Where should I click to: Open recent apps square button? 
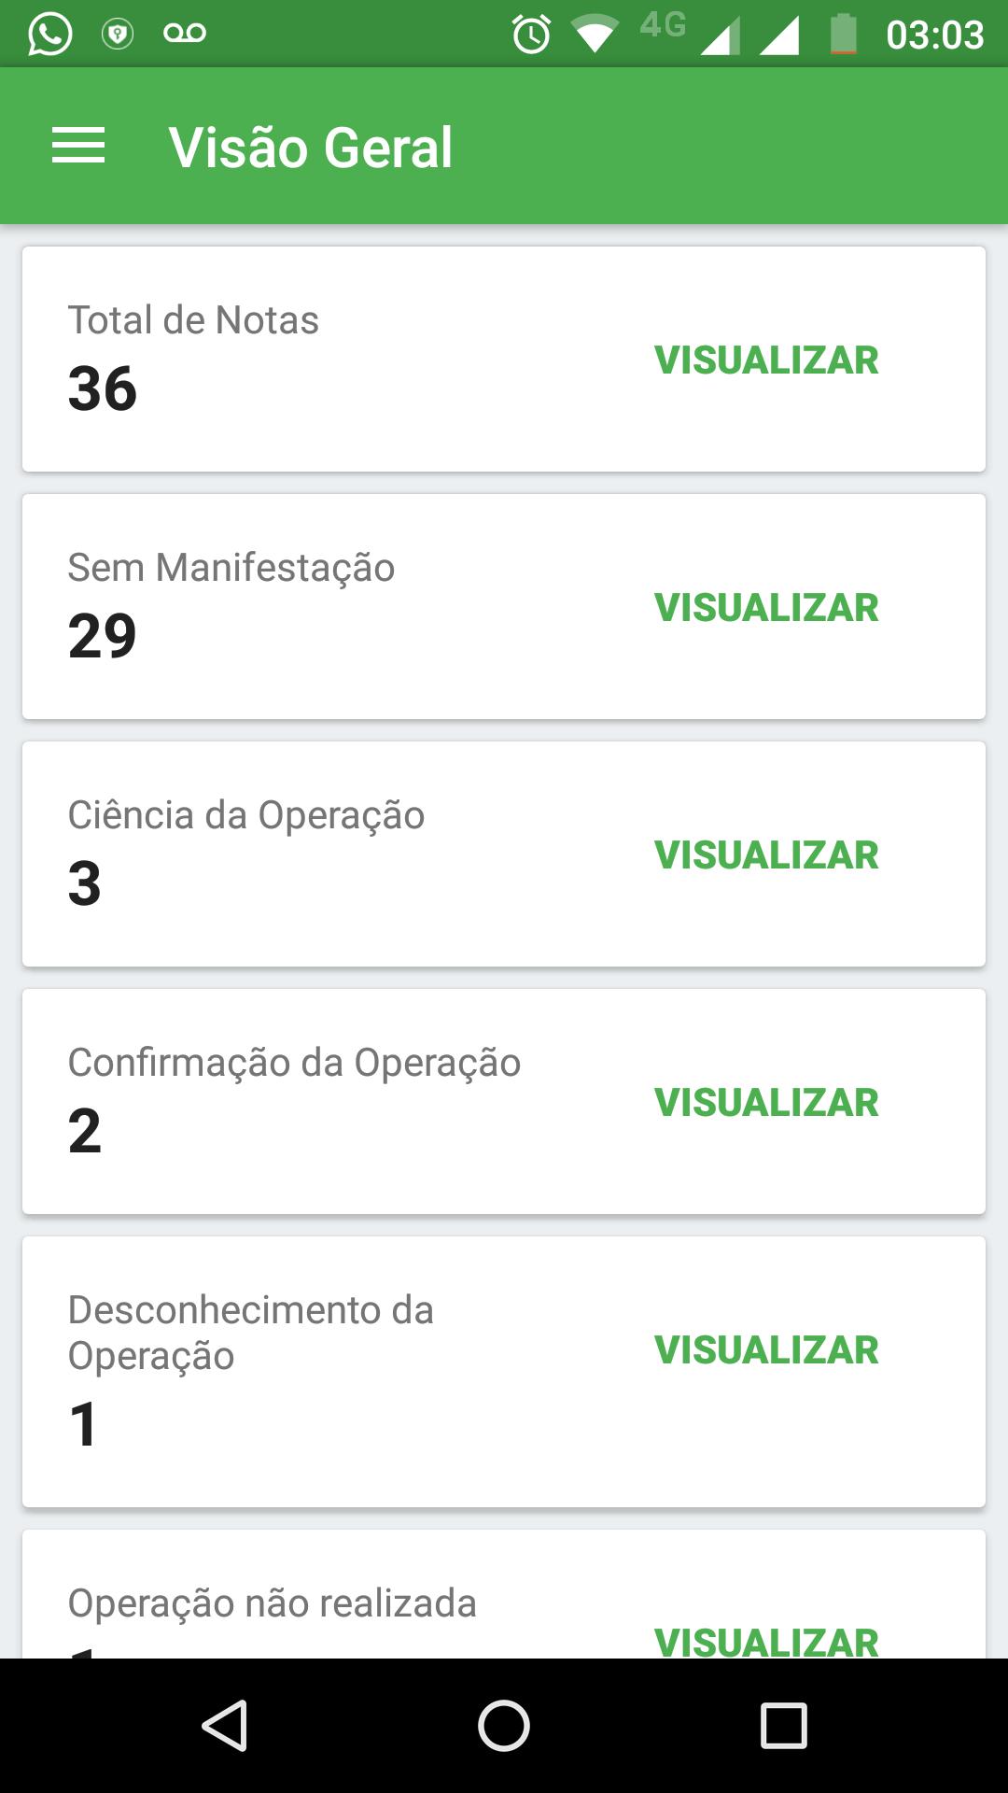tap(783, 1725)
